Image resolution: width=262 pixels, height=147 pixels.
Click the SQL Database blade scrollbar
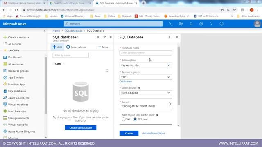[179, 75]
